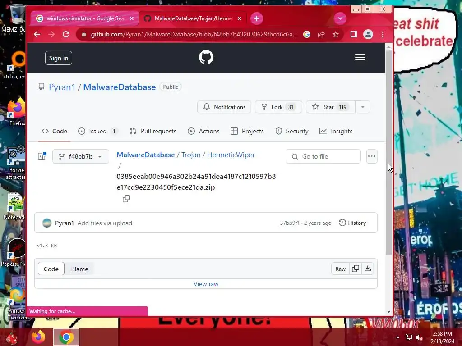This screenshot has height=346, width=462.
Task: Expand the star lists dropdown arrow
Action: click(x=363, y=107)
